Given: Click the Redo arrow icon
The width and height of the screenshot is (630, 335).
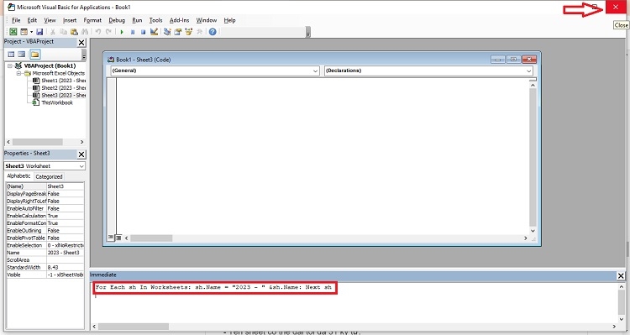Looking at the screenshot, I should coord(108,32).
